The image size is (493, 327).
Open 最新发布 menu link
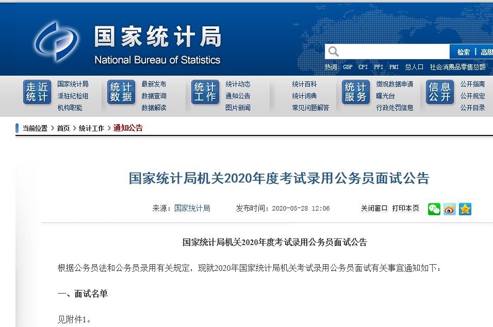tap(154, 84)
